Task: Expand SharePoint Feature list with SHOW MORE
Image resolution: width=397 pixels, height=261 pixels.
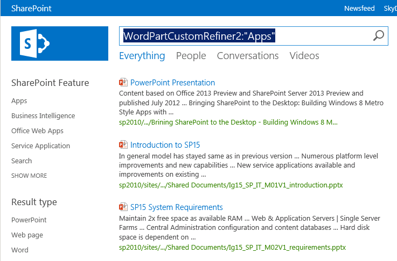Action: pos(29,176)
